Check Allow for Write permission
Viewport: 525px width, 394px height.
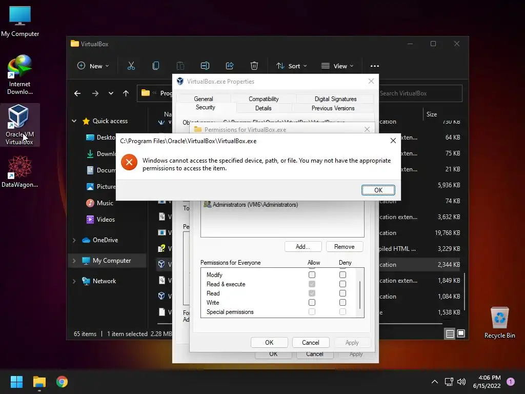pyautogui.click(x=312, y=303)
